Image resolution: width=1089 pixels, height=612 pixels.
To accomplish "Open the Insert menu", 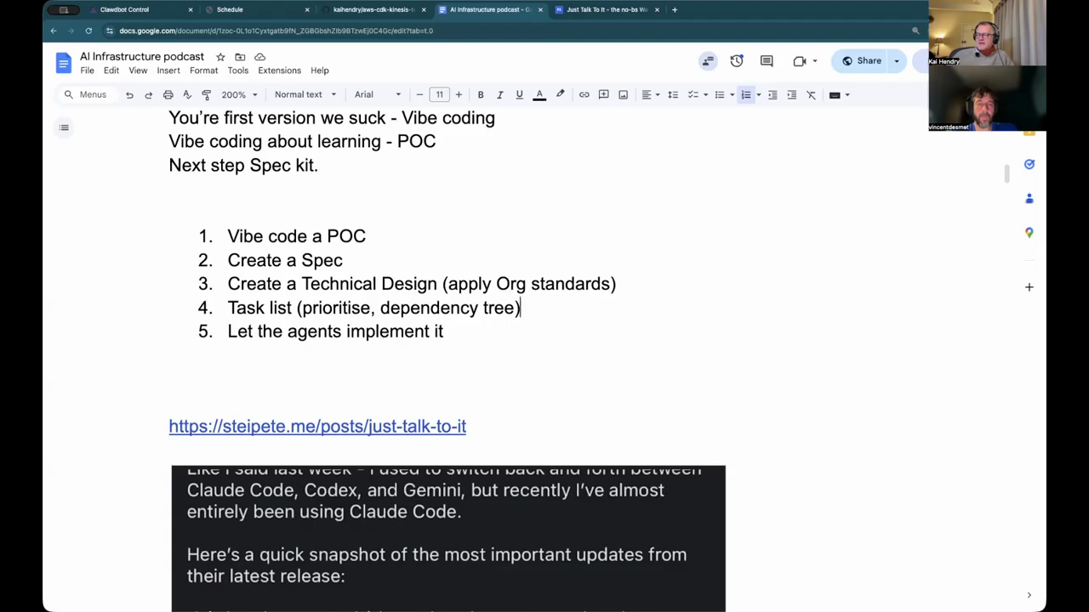I will 168,71.
